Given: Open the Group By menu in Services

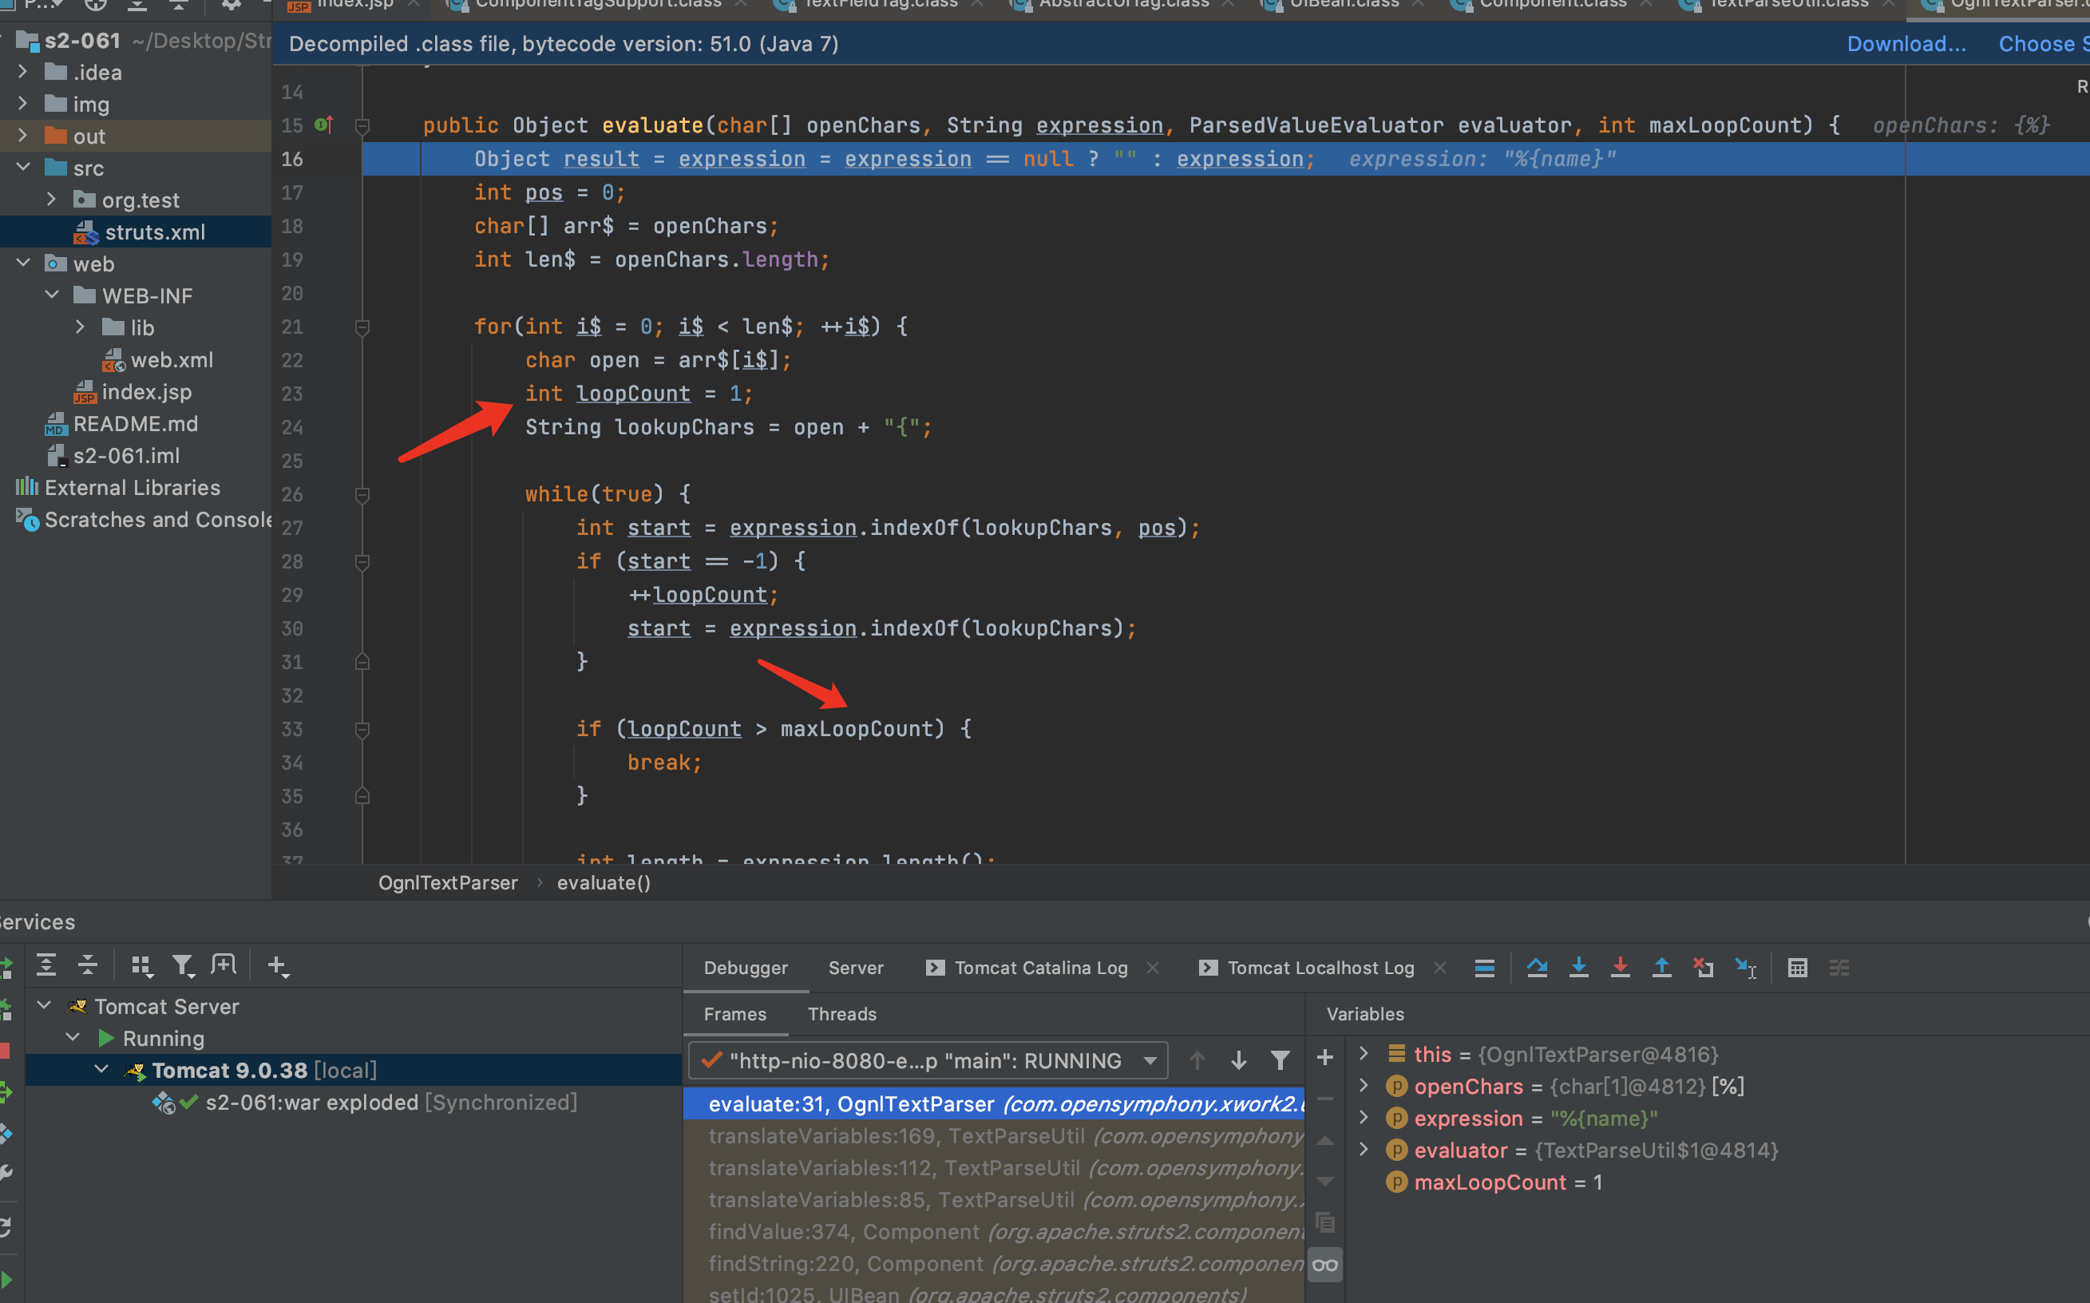Looking at the screenshot, I should pos(142,966).
